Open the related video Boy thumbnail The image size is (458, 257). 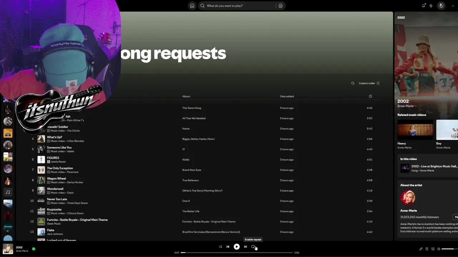point(447,130)
